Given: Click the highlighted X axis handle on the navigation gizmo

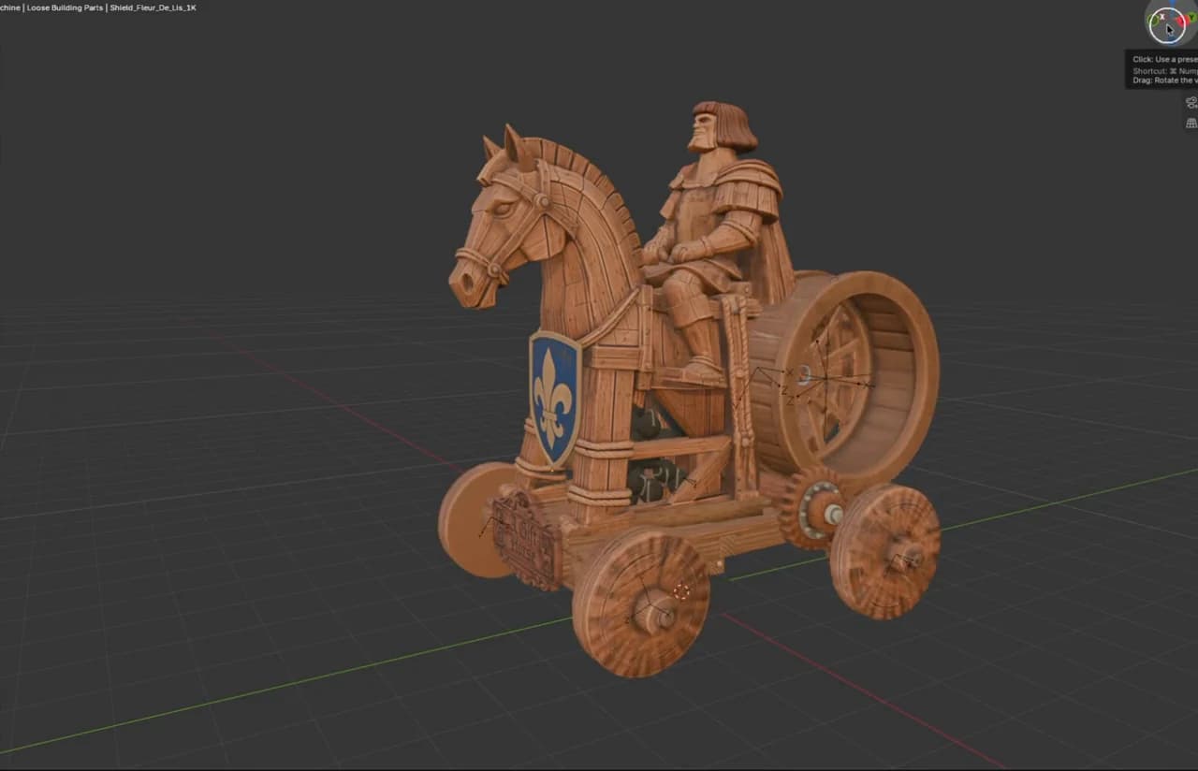Looking at the screenshot, I should (x=1164, y=15).
